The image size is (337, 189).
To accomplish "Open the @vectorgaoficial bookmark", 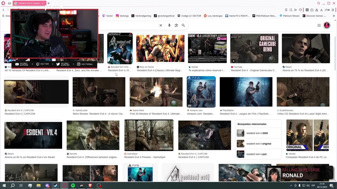I will coord(164,16).
